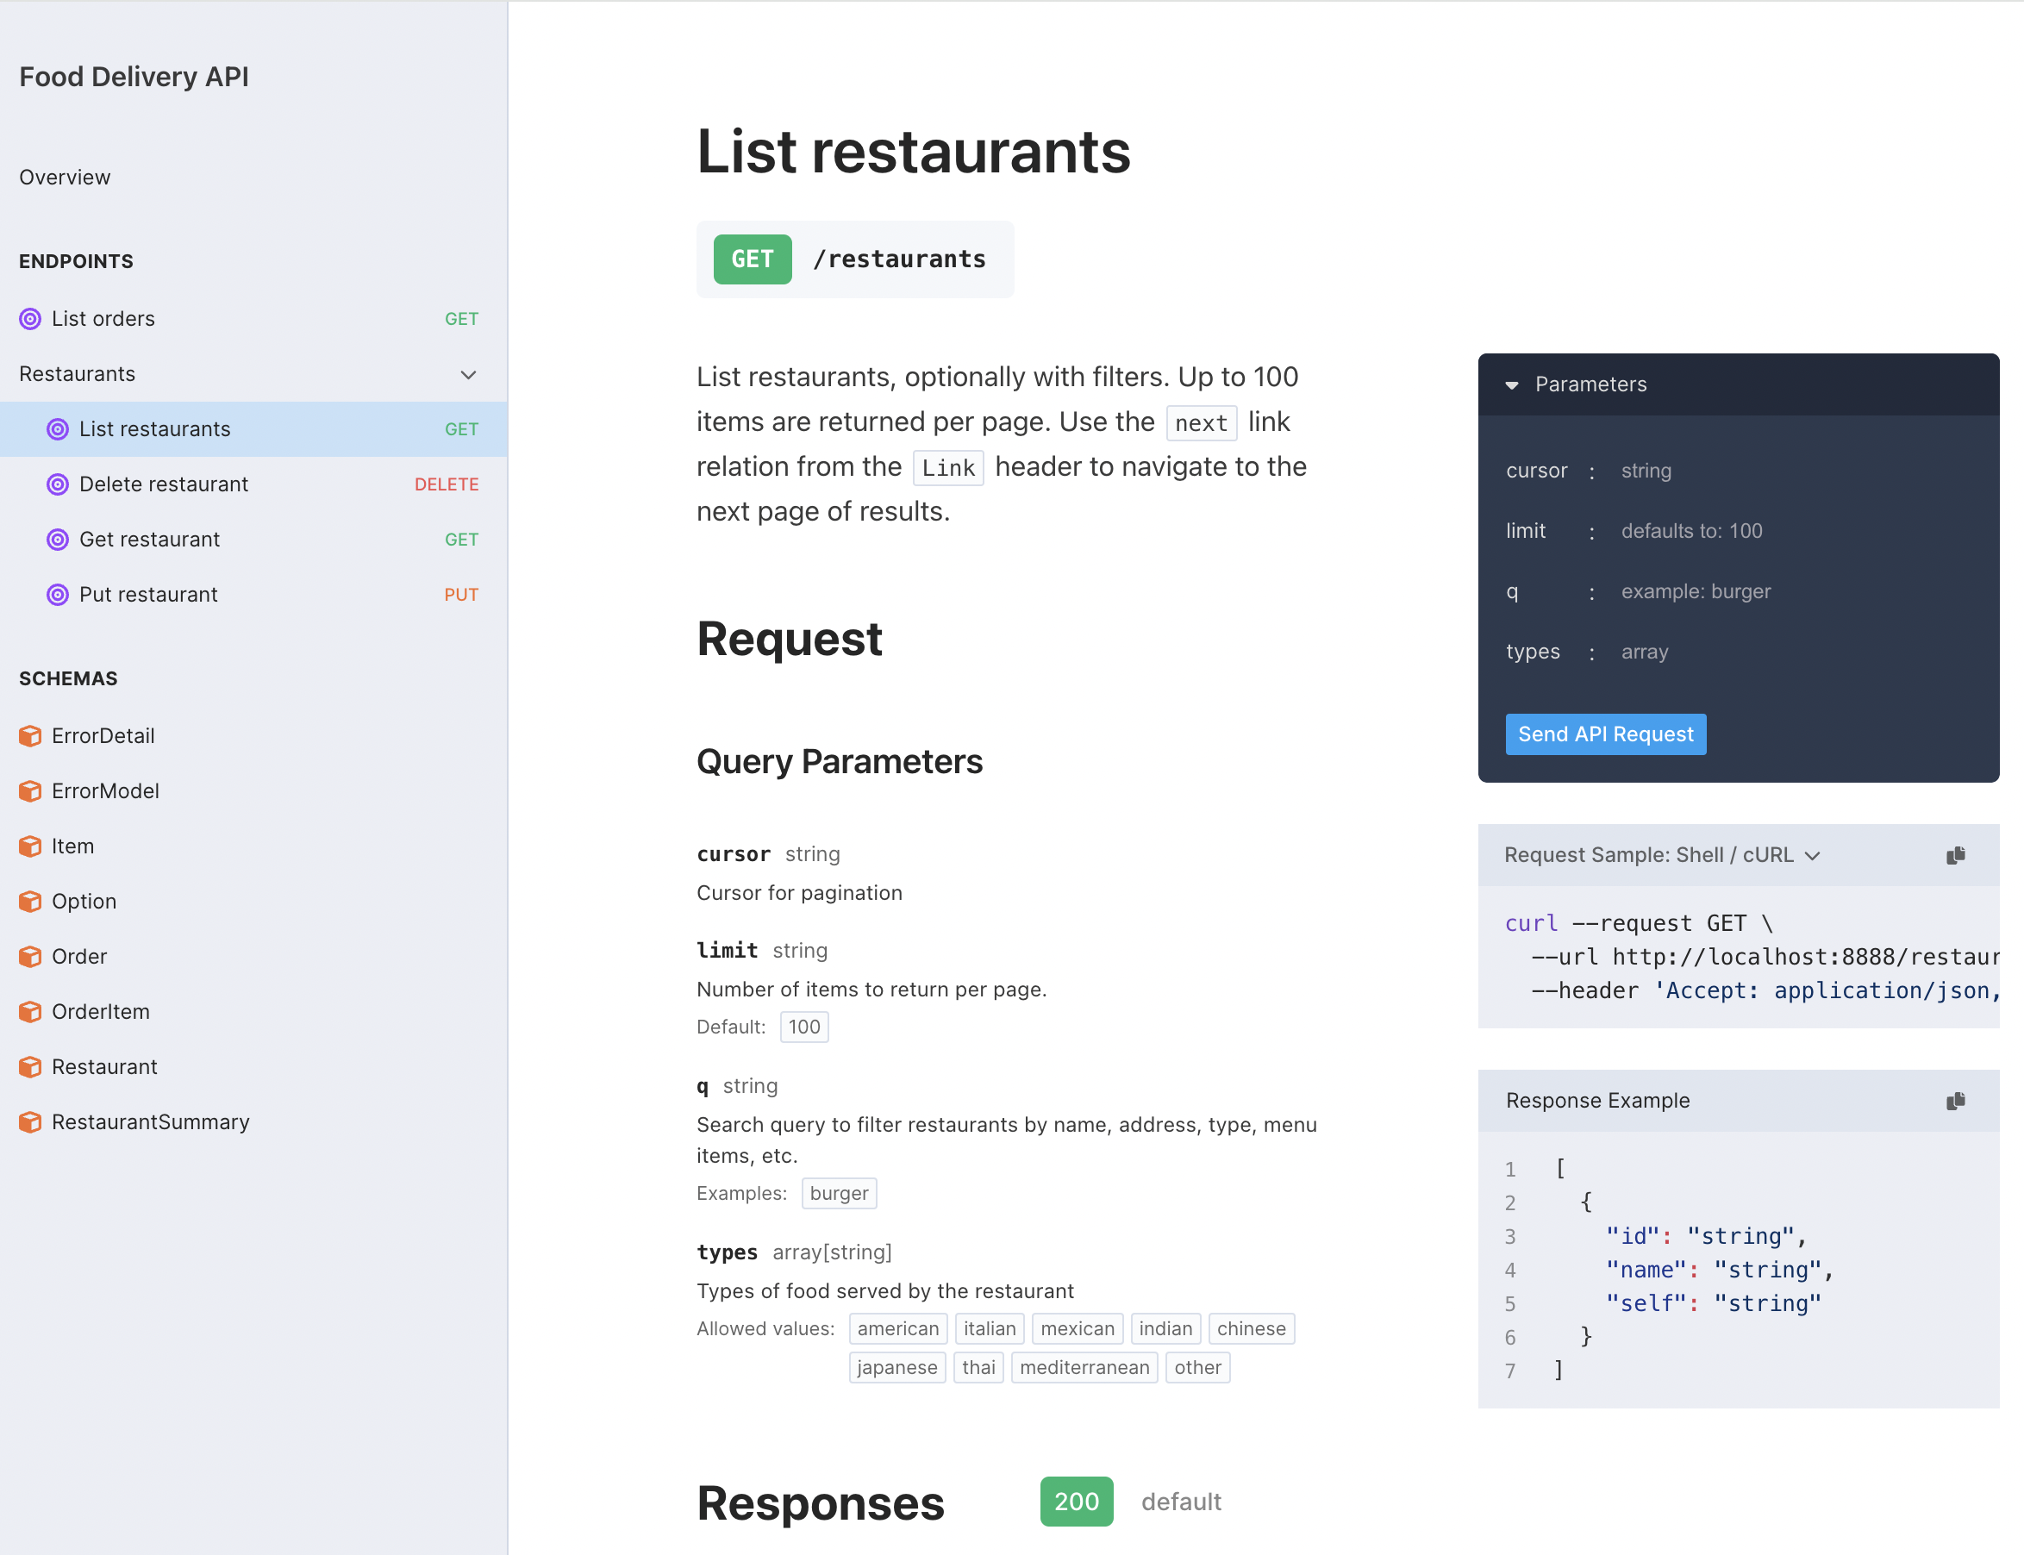Collapse the Parameters panel triangle

pyautogui.click(x=1511, y=385)
